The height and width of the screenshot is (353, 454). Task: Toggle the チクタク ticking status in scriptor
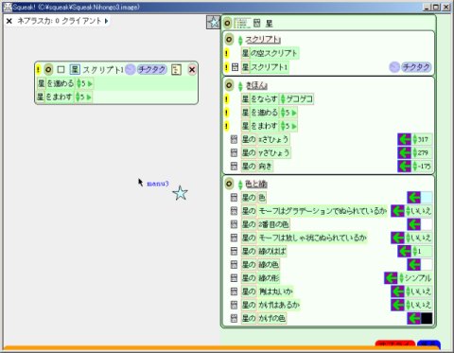[x=151, y=69]
